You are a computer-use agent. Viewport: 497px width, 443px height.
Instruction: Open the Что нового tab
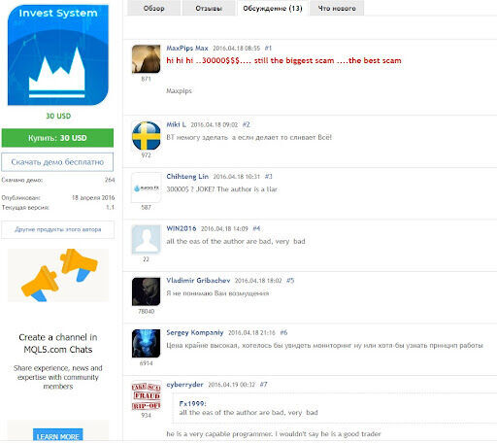[337, 8]
